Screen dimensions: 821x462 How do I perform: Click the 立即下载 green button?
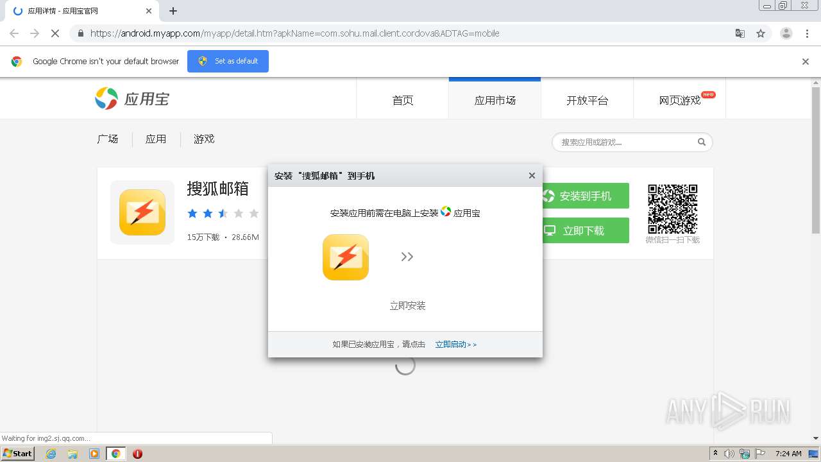[584, 230]
